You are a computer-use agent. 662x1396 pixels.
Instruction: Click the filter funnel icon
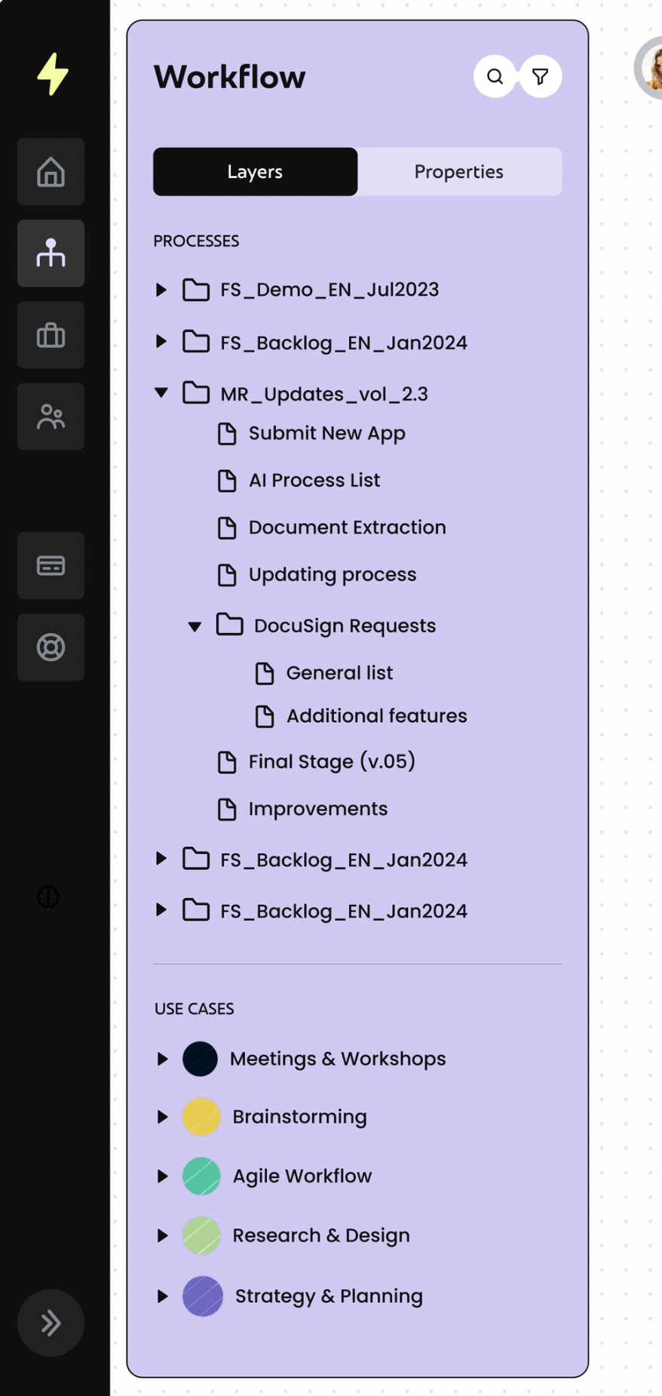pos(540,76)
